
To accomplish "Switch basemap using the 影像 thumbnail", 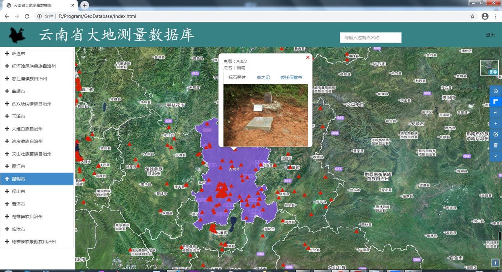I will 489,68.
